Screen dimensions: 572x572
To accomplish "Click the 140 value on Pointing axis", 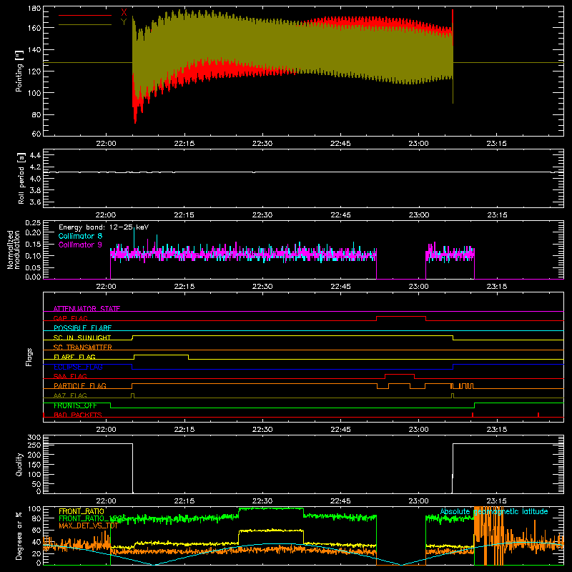I will point(34,50).
